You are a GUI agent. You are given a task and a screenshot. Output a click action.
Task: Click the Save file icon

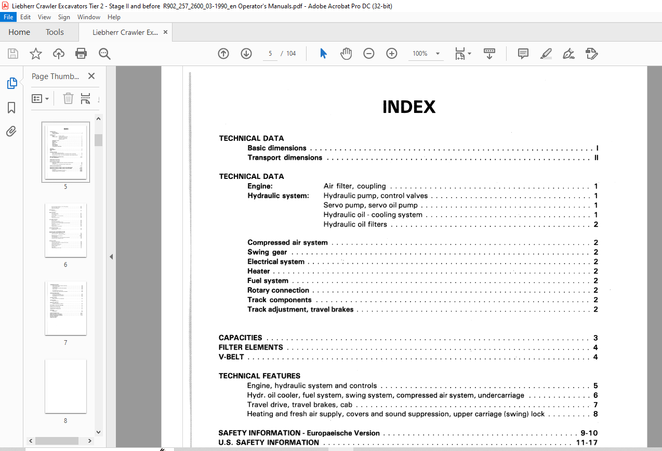coord(13,54)
